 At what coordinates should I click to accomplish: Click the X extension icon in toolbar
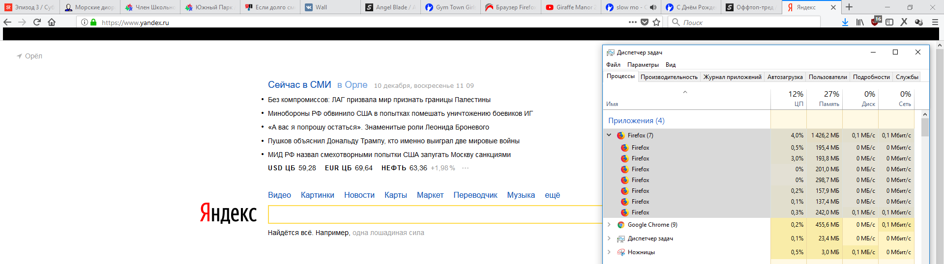(904, 22)
